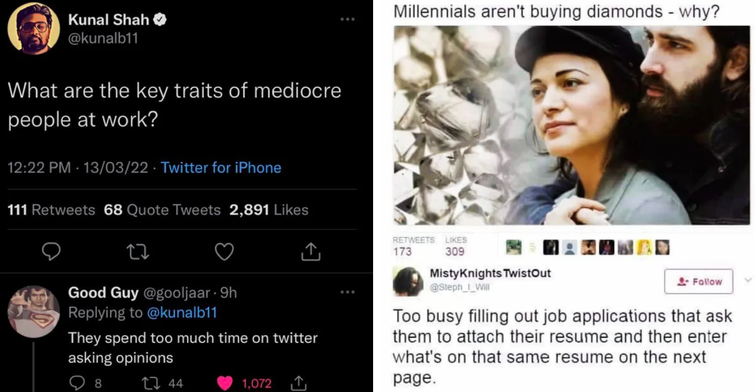Click the verified badge next to Kunal Shah
The height and width of the screenshot is (392, 755).
160,21
